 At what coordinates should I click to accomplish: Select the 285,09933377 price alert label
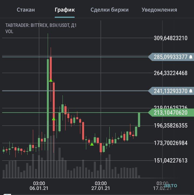pyautogui.click(x=171, y=57)
